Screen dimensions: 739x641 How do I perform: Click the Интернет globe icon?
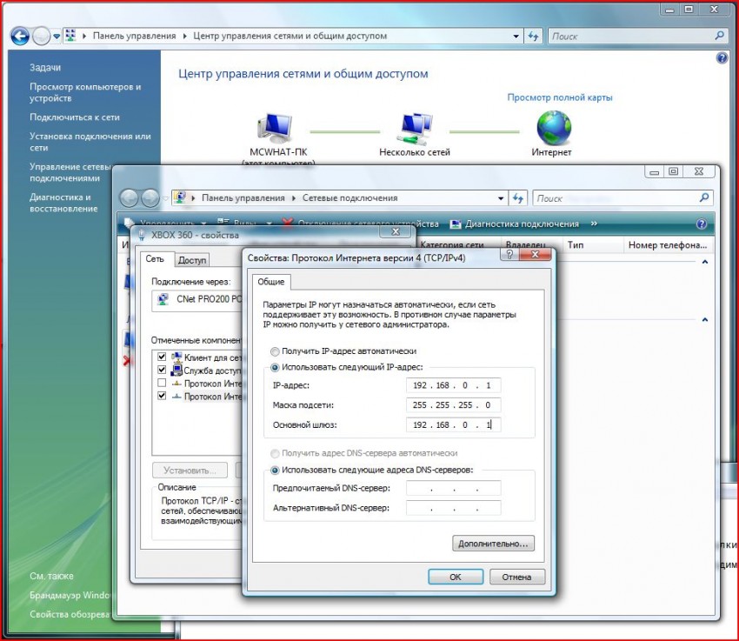(x=554, y=128)
